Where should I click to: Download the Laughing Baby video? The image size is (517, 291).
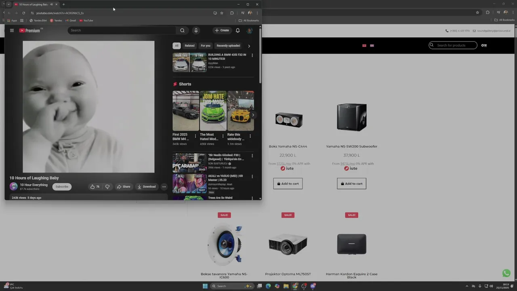pyautogui.click(x=146, y=187)
